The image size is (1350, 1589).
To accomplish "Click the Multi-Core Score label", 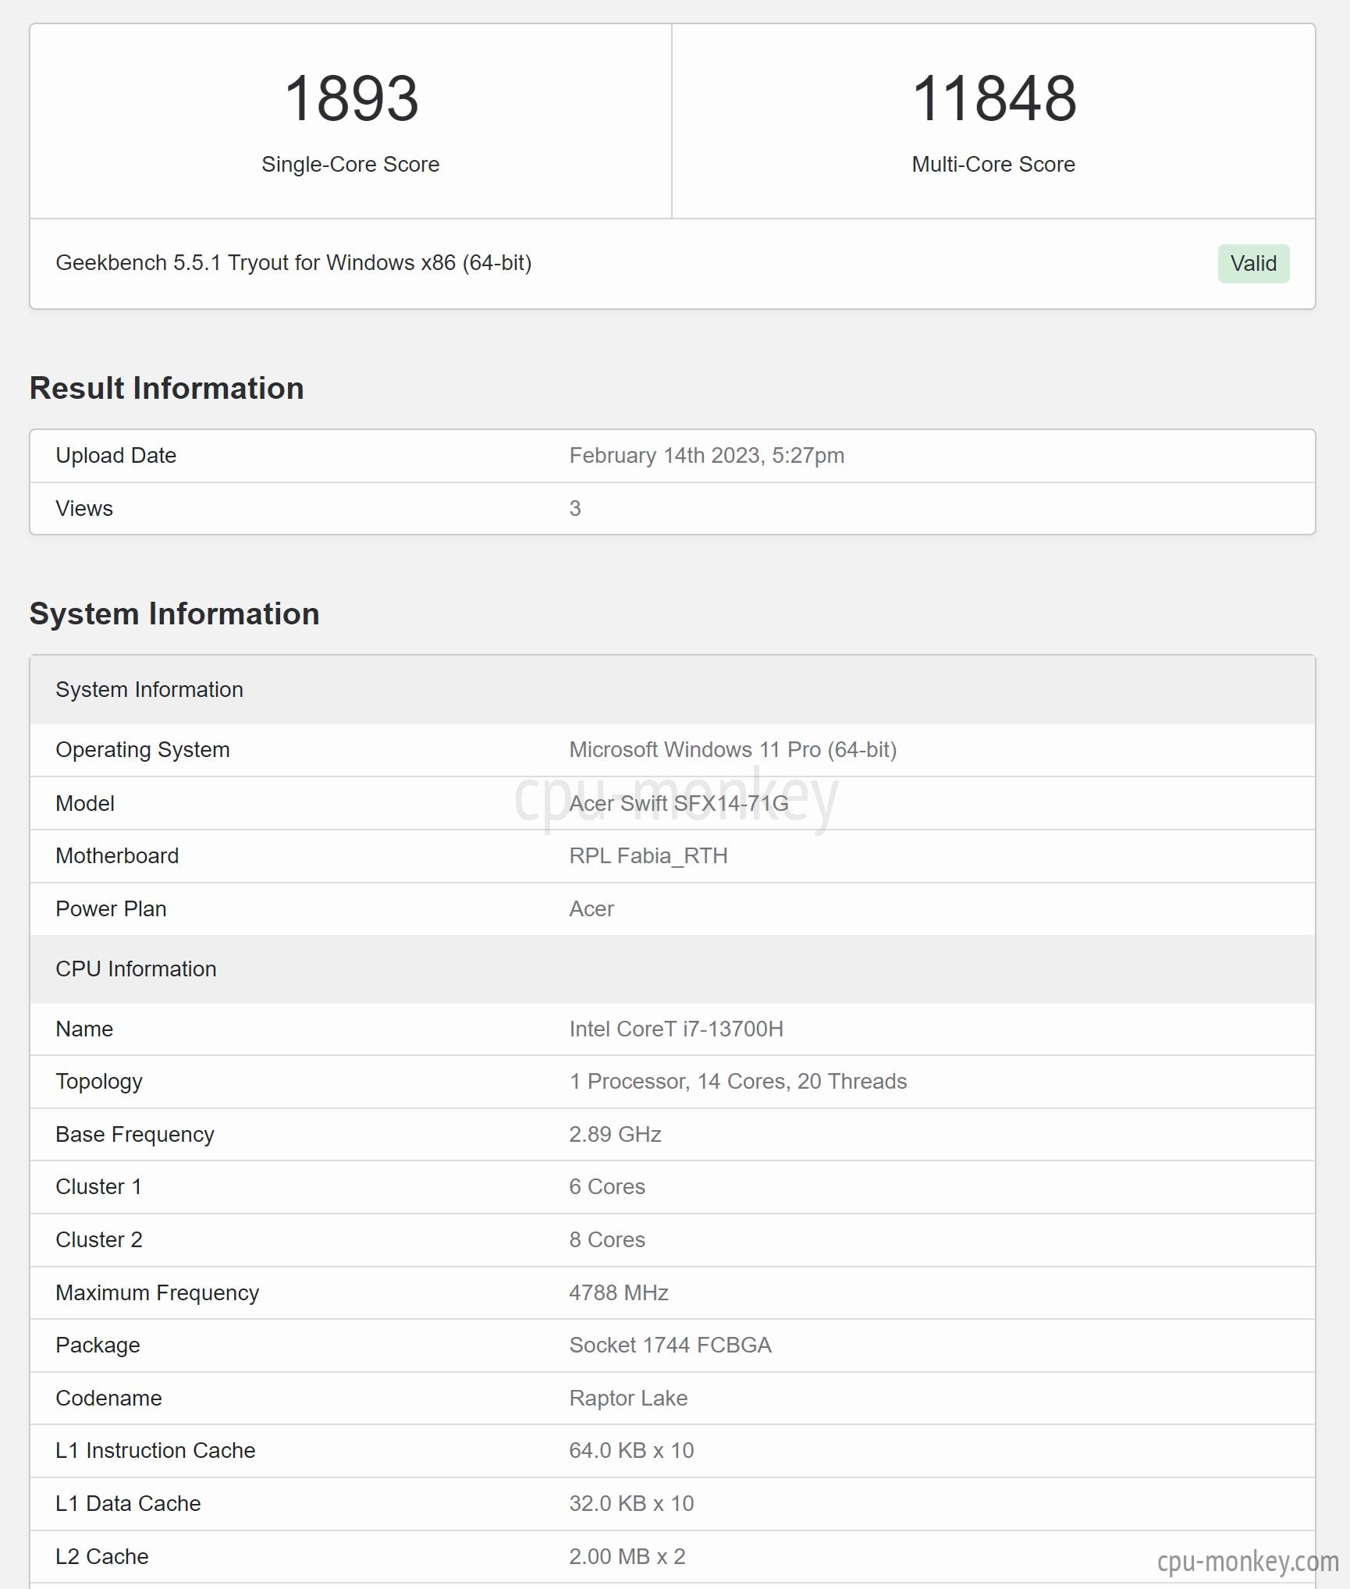I will [x=993, y=165].
